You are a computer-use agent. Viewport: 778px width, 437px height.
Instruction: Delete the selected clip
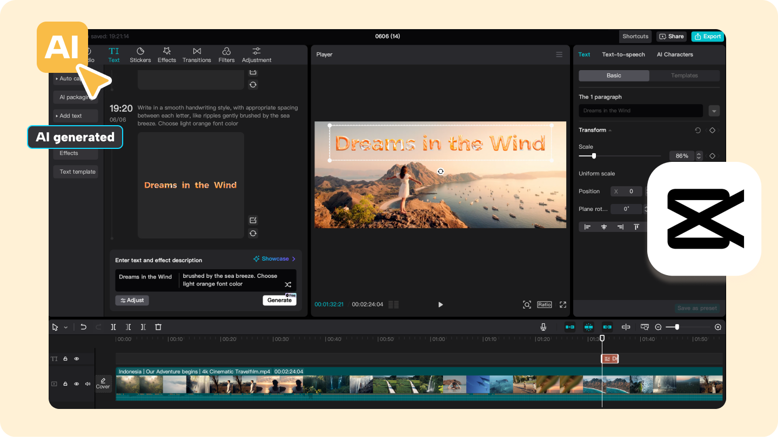pos(158,326)
